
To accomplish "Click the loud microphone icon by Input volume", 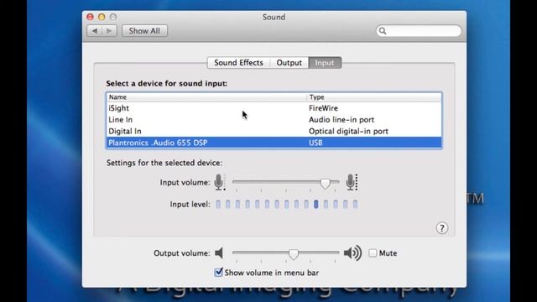I will pos(352,182).
